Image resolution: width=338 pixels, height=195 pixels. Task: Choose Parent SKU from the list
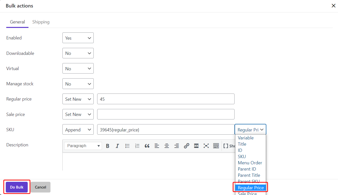pyautogui.click(x=250, y=181)
